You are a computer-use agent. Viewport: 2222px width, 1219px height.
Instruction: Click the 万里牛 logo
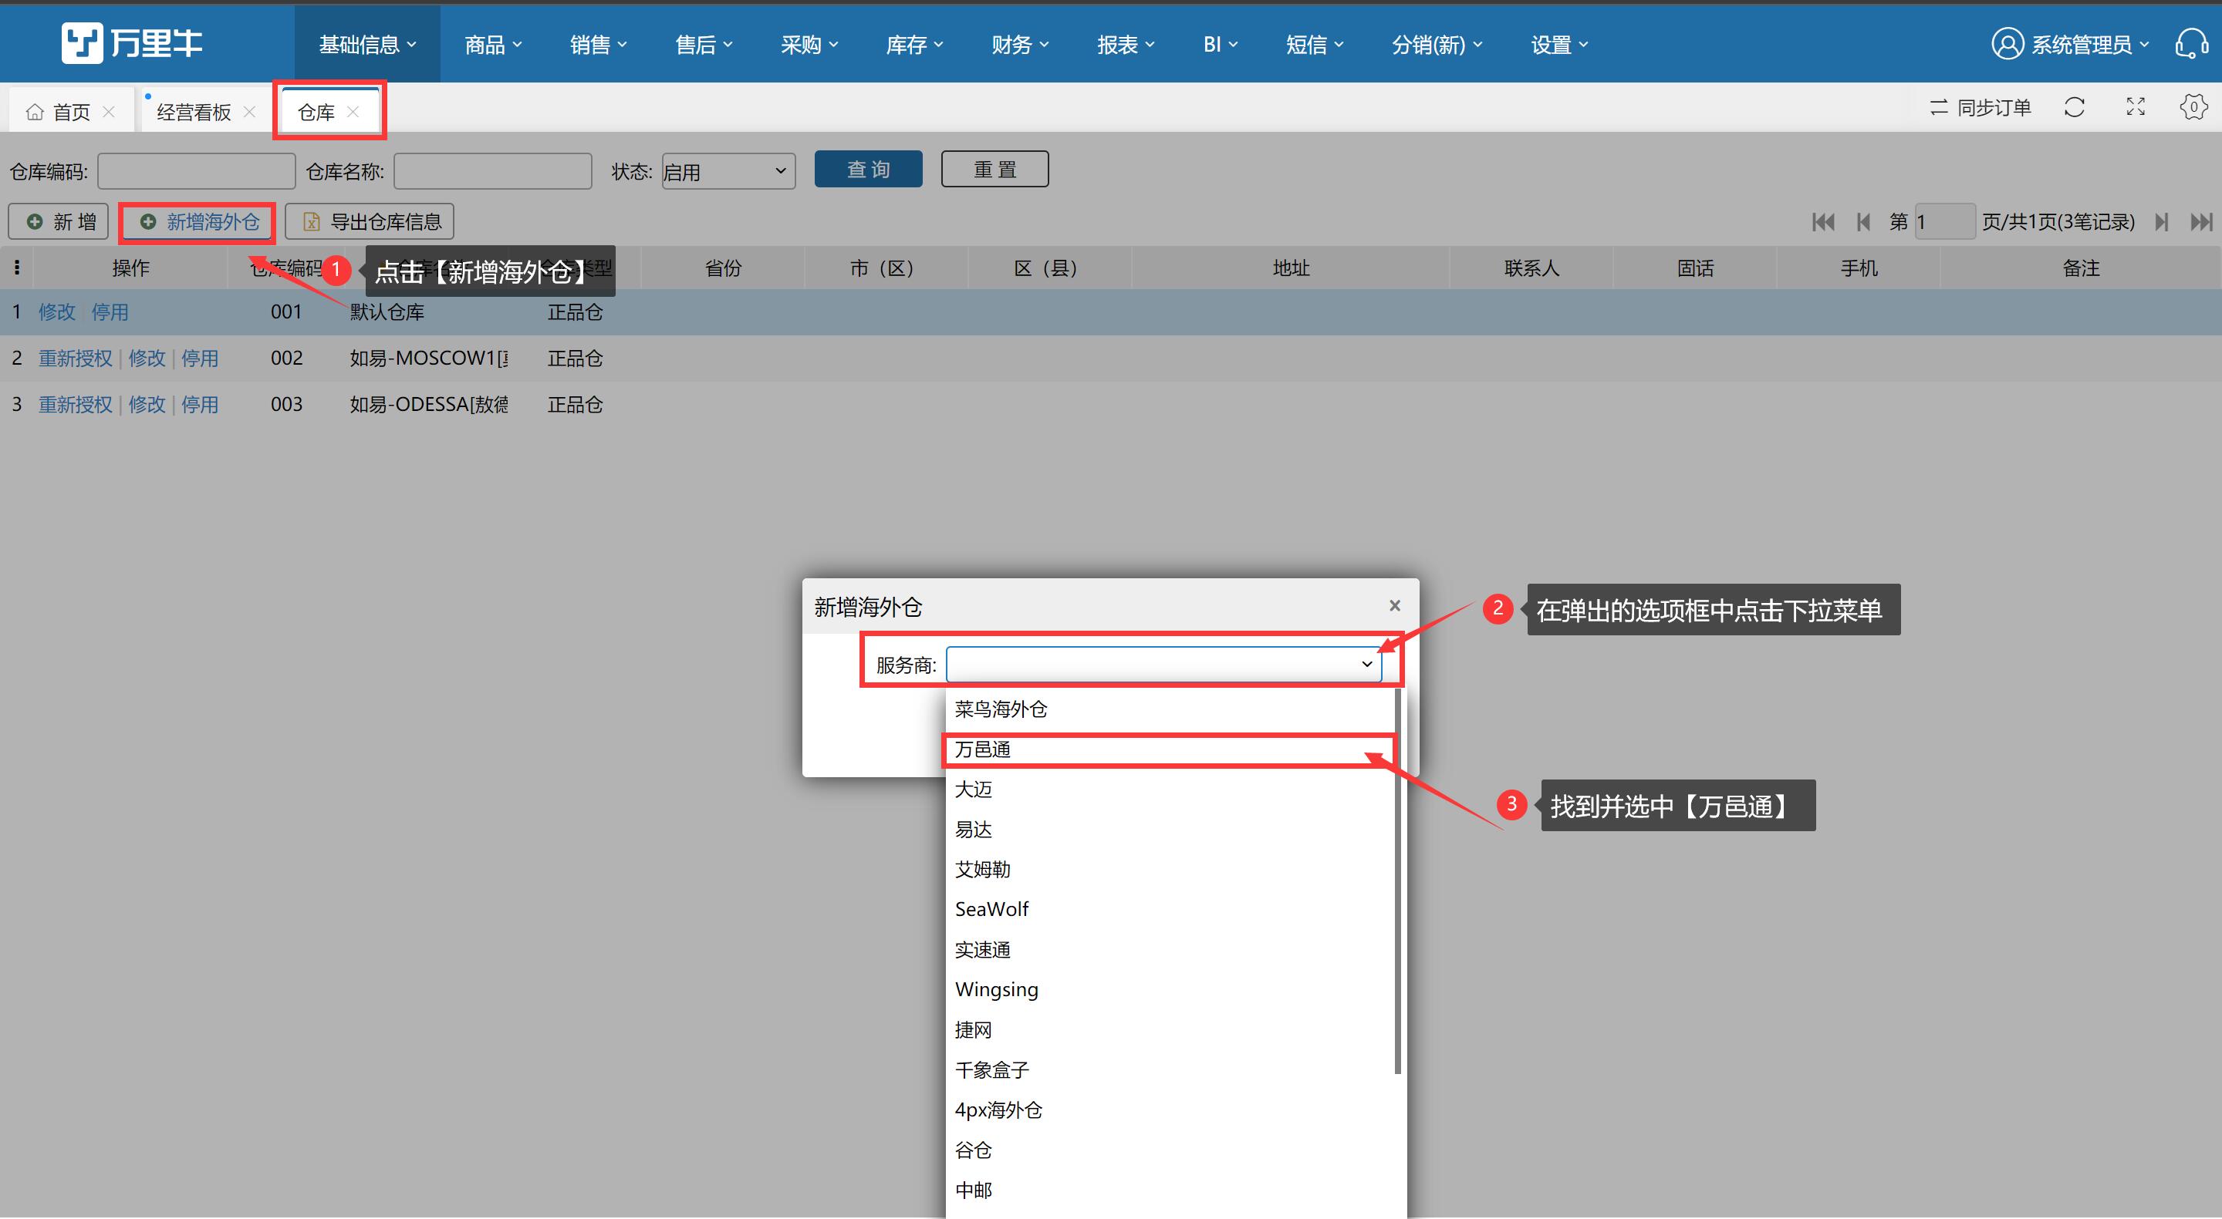click(x=132, y=43)
